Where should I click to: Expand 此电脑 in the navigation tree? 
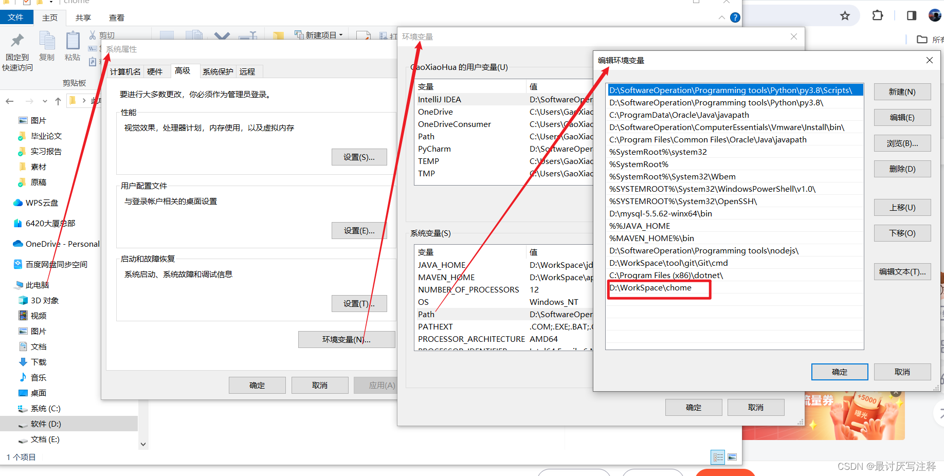point(12,285)
